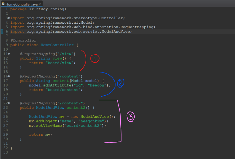The height and width of the screenshot is (159, 235).
Task: Click the String return type on line 12
Action: pyautogui.click(x=43, y=58)
